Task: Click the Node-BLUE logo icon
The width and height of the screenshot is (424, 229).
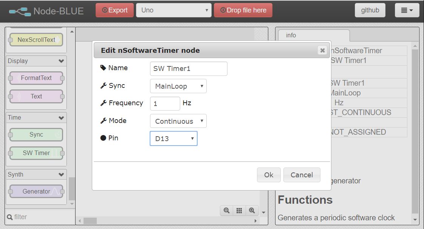Action: point(20,11)
